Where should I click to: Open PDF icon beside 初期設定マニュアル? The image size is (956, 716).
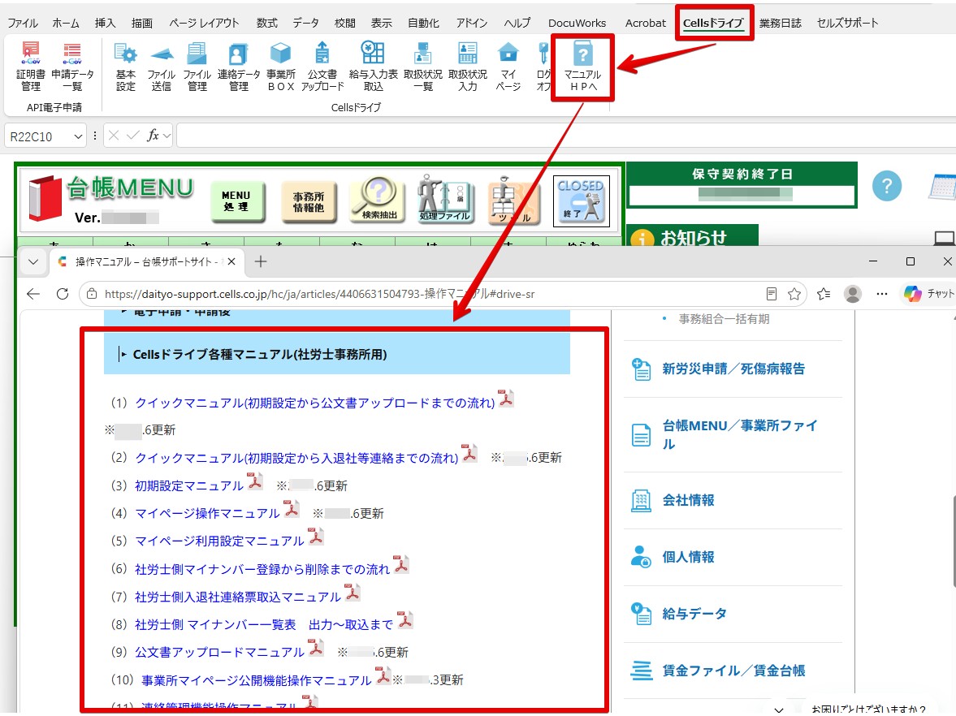pyautogui.click(x=254, y=481)
